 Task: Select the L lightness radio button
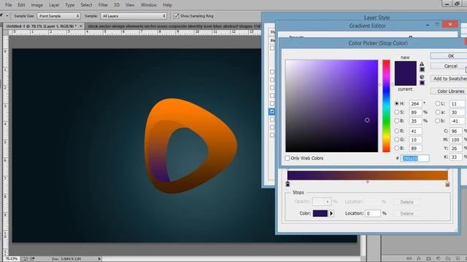[x=437, y=103]
